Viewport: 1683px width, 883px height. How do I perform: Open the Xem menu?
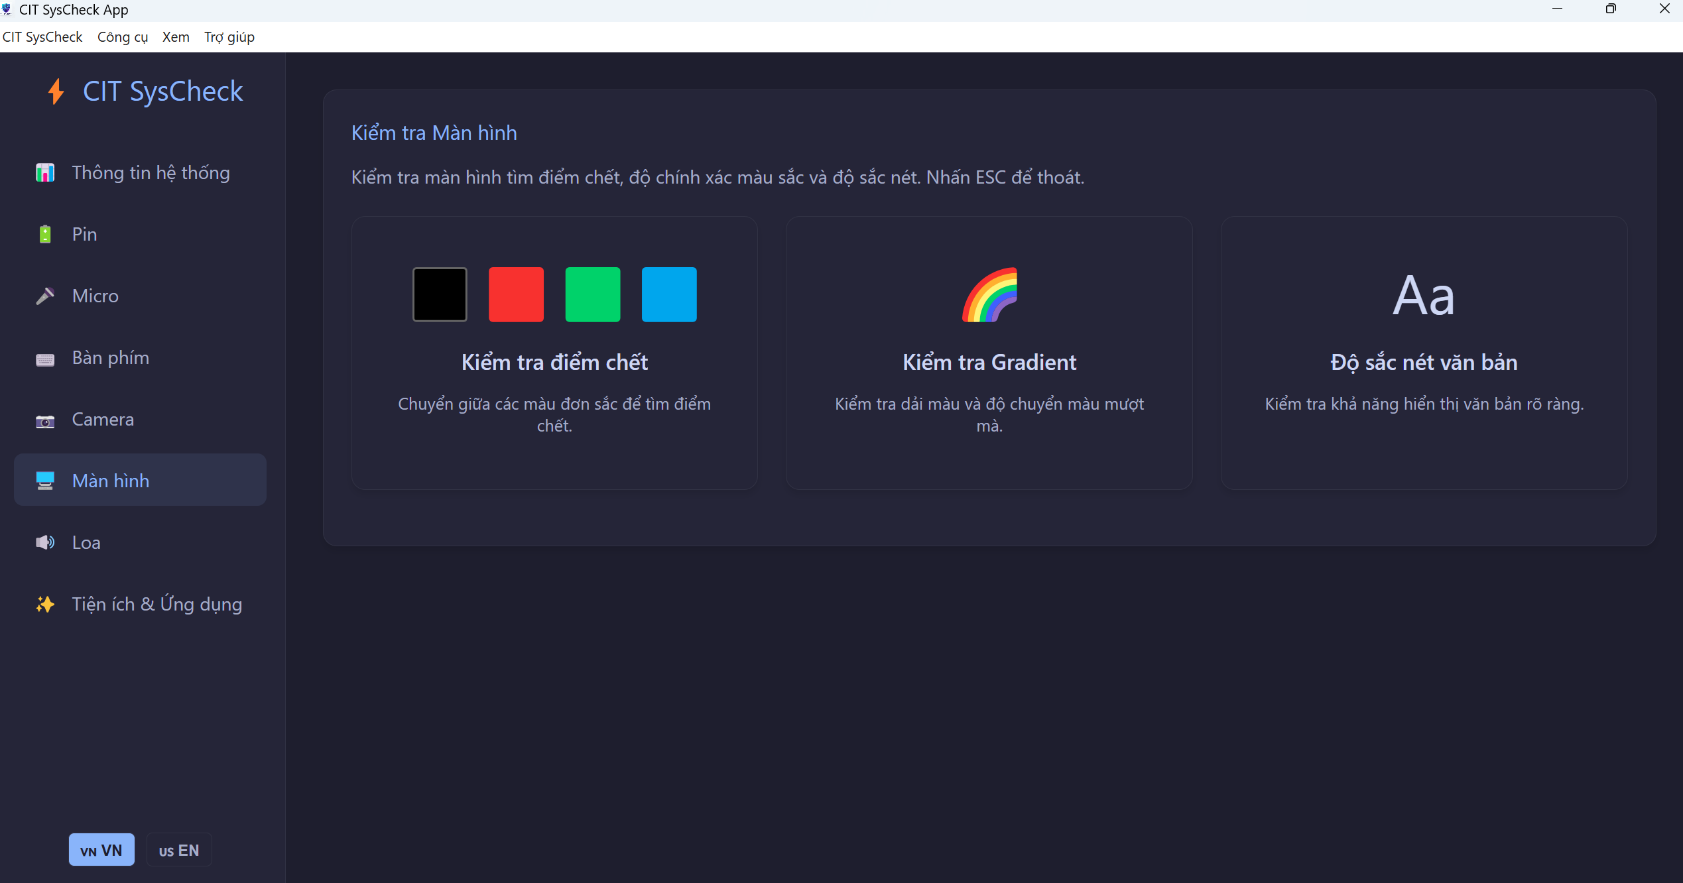(176, 37)
